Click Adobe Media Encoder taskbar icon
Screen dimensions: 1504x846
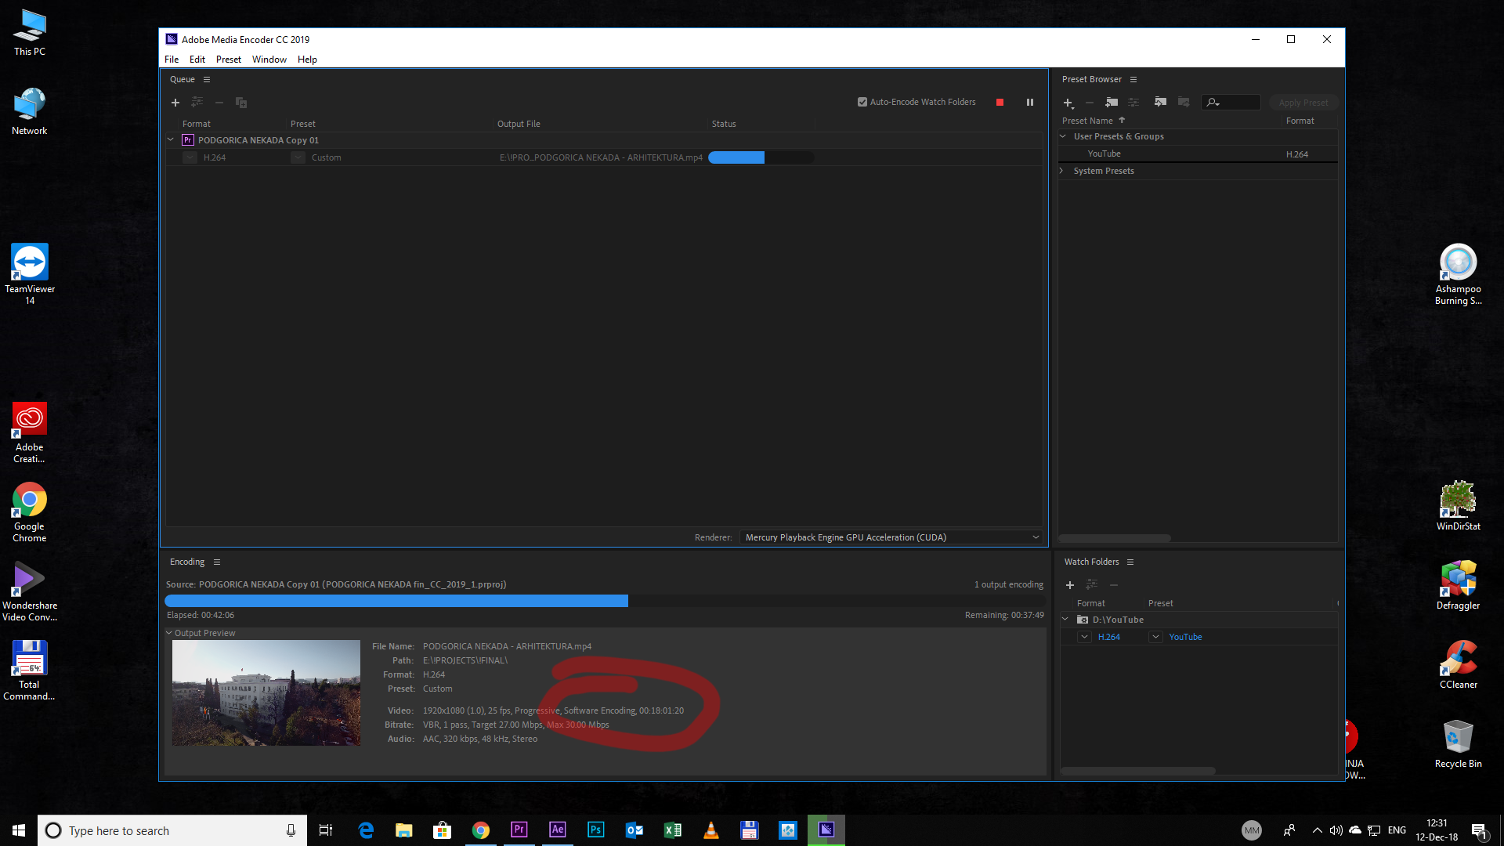point(826,830)
